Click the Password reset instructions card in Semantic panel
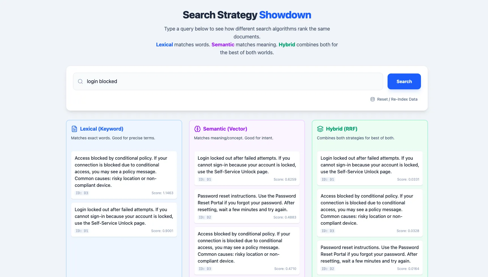The height and width of the screenshot is (277, 488). tap(247, 206)
